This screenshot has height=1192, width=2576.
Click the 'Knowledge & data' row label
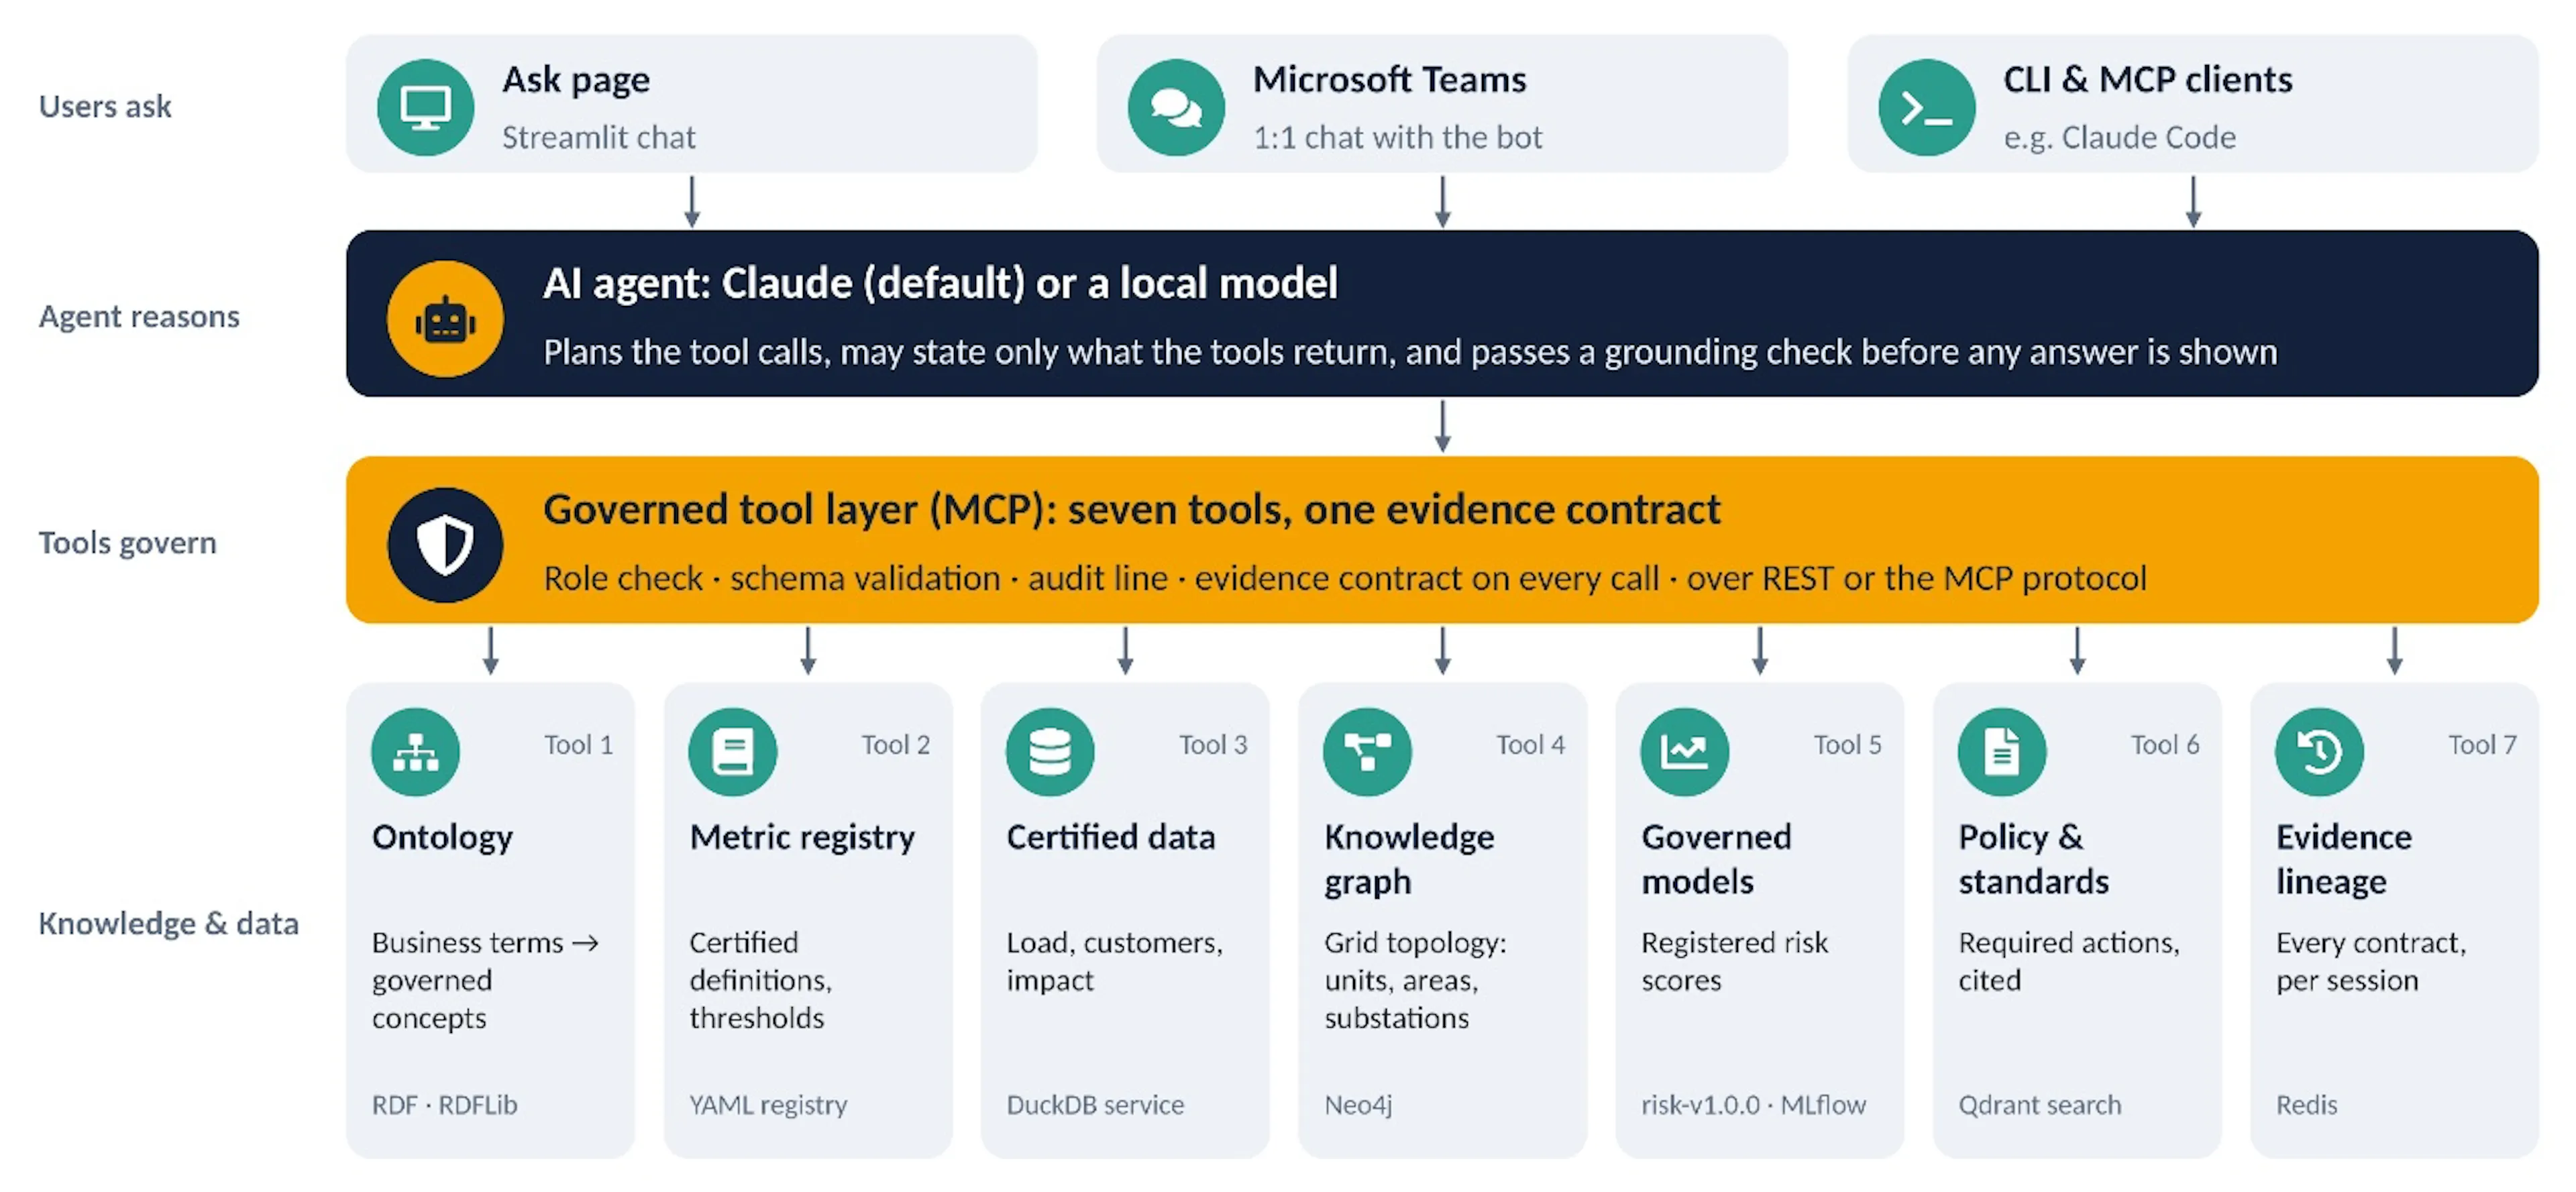[x=168, y=923]
